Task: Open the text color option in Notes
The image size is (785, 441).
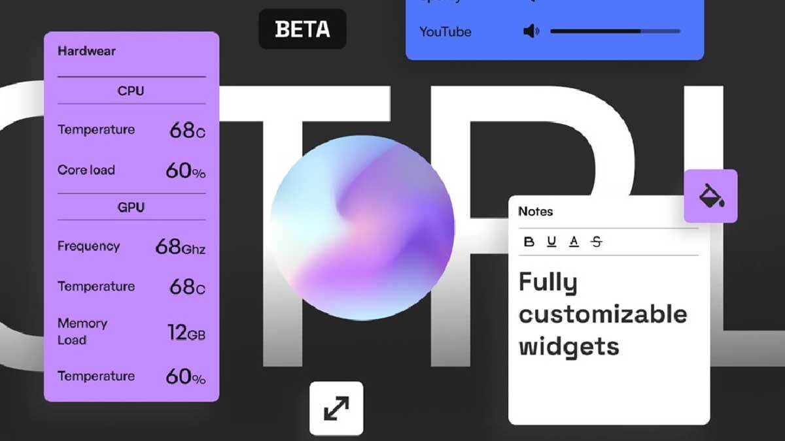Action: (574, 241)
